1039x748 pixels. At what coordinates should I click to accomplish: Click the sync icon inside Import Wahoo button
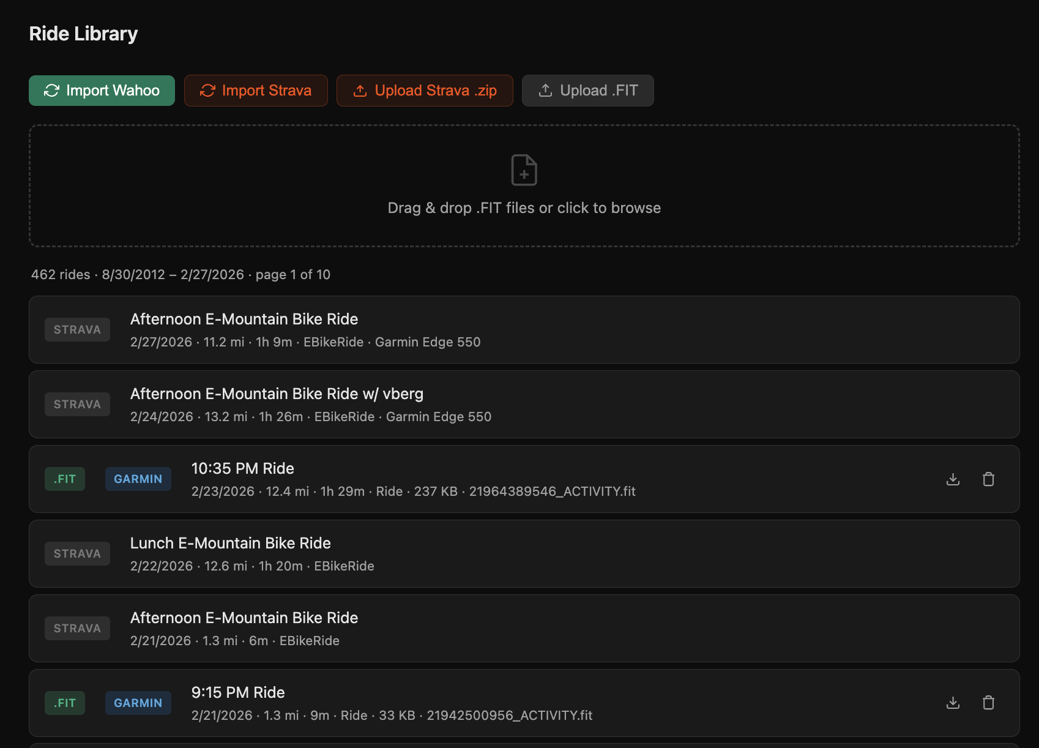tap(52, 90)
